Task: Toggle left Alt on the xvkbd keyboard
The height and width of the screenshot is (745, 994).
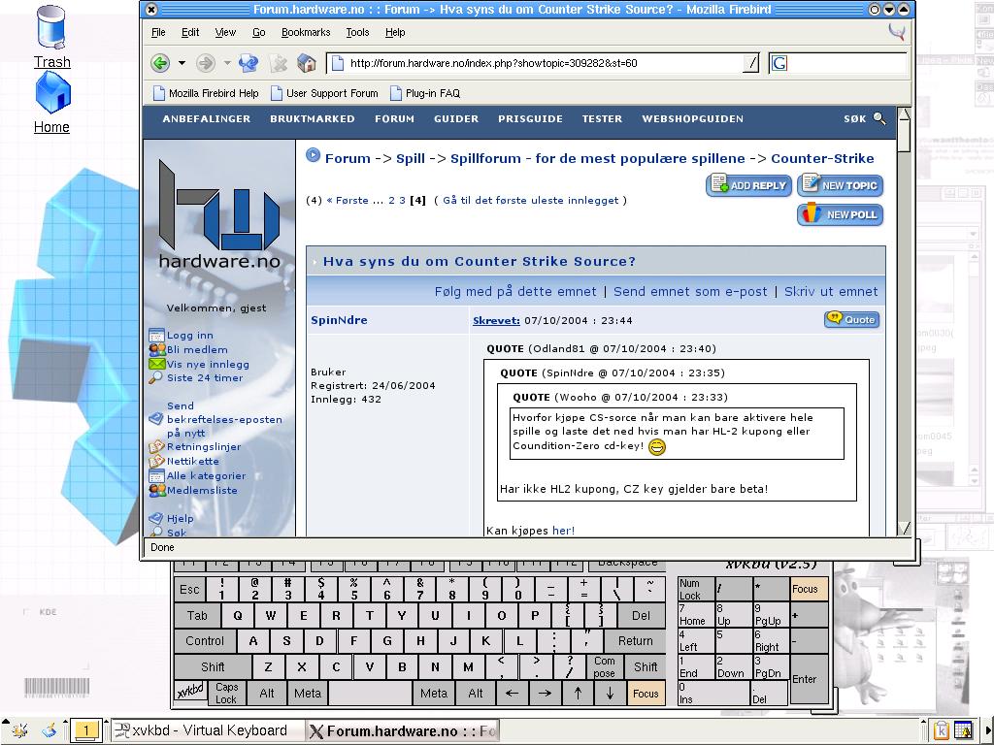Action: tap(266, 693)
